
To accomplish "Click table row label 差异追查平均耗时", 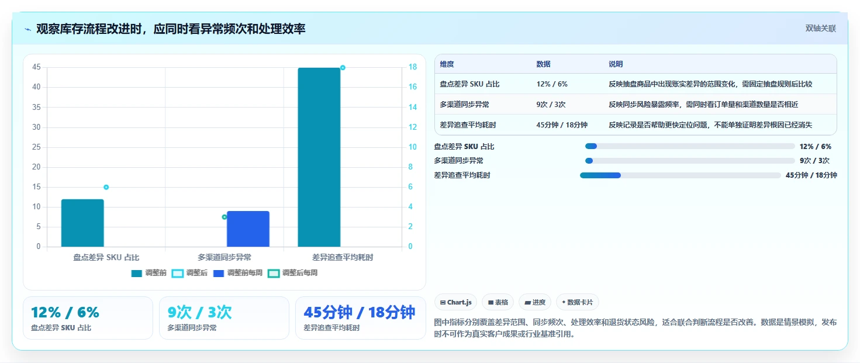I will (468, 125).
